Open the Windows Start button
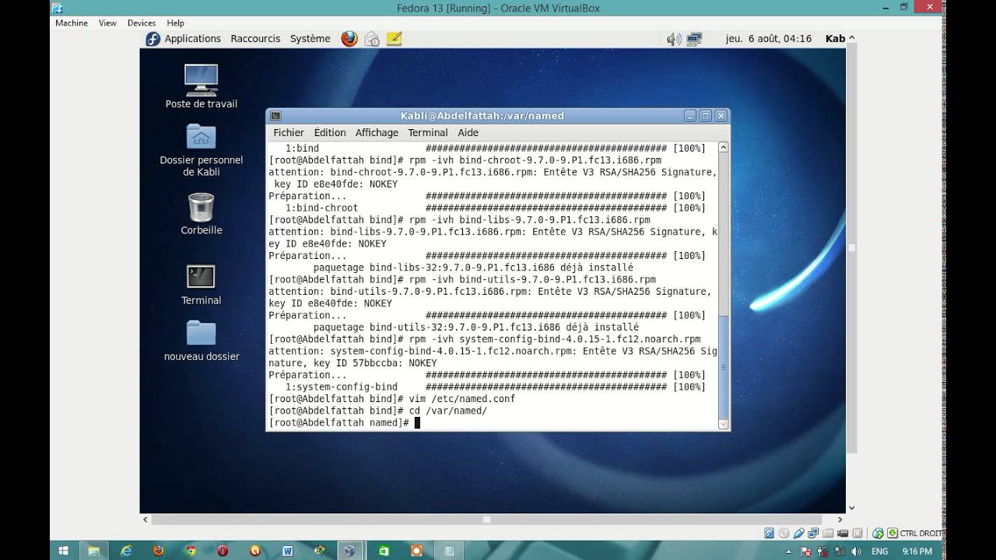996x560 pixels. point(64,551)
